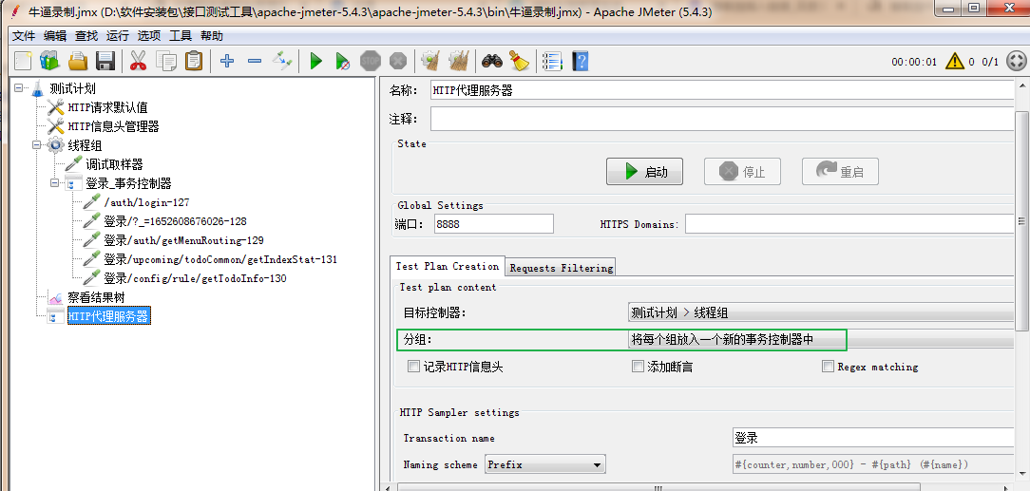This screenshot has height=491, width=1030.
Task: Switch to Requests Filtering tab
Action: pos(561,268)
